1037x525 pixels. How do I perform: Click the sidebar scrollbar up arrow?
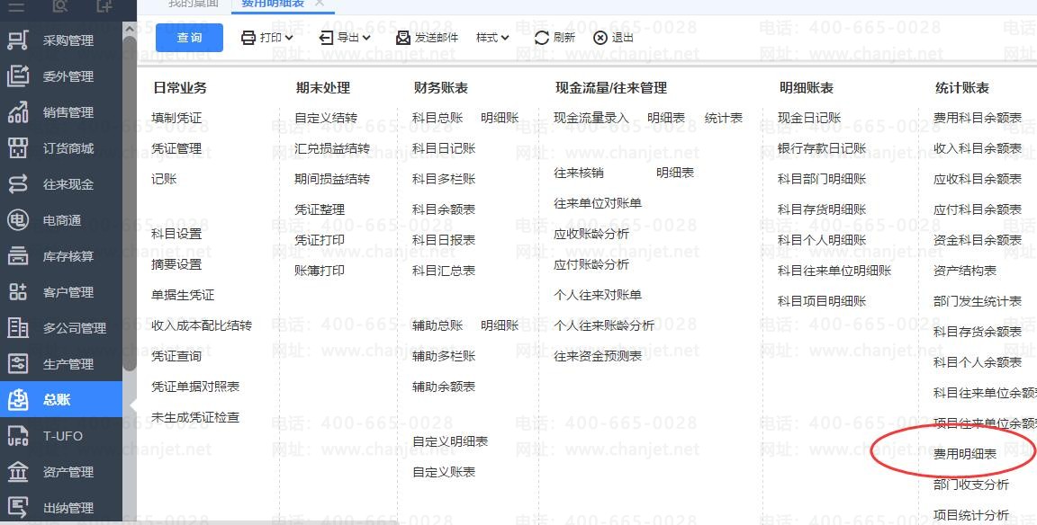click(130, 29)
